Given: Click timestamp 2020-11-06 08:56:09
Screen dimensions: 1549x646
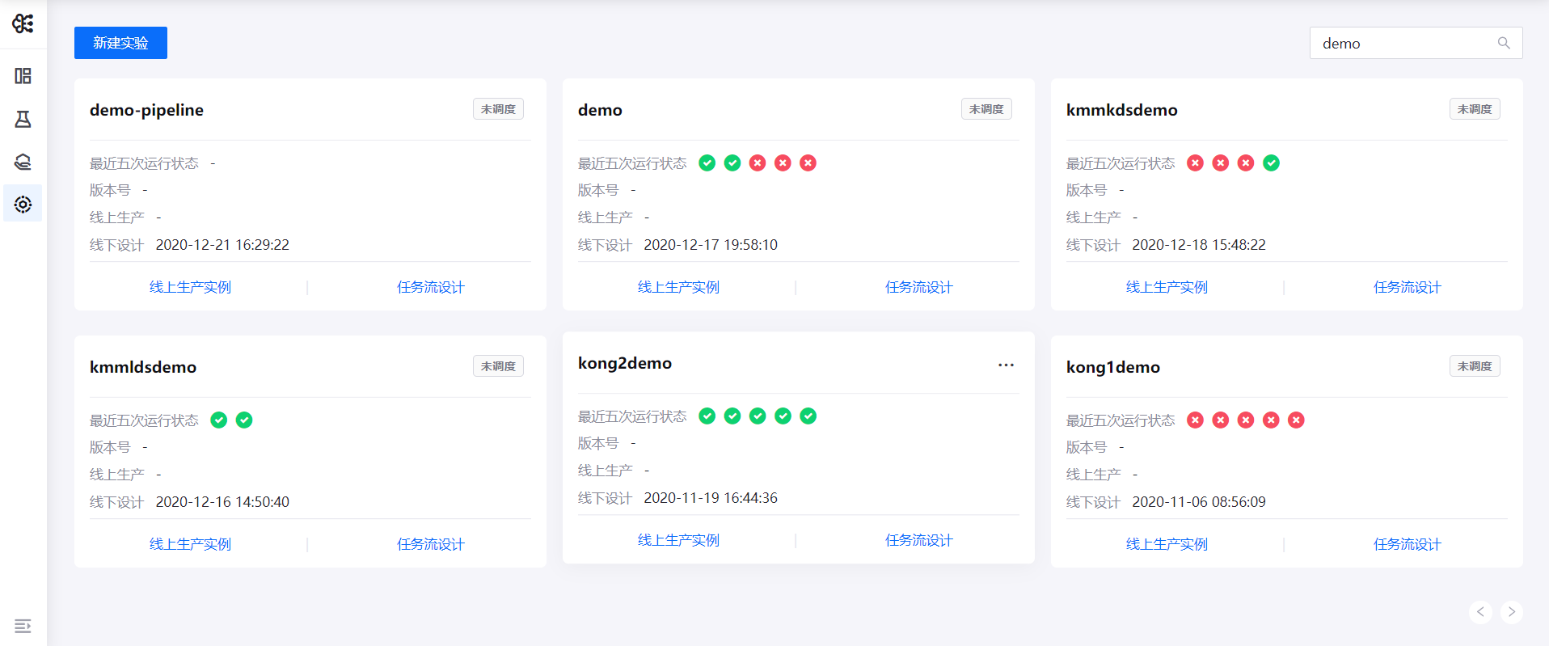Looking at the screenshot, I should click(1199, 502).
